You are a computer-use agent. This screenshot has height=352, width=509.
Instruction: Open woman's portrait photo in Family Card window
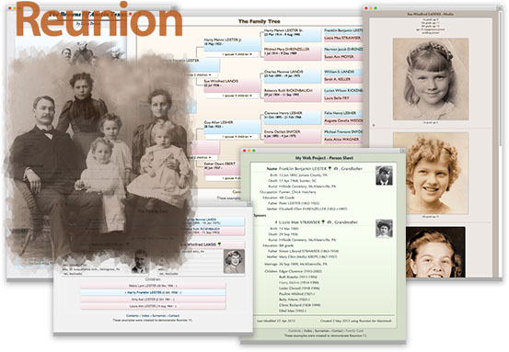[x=234, y=261]
